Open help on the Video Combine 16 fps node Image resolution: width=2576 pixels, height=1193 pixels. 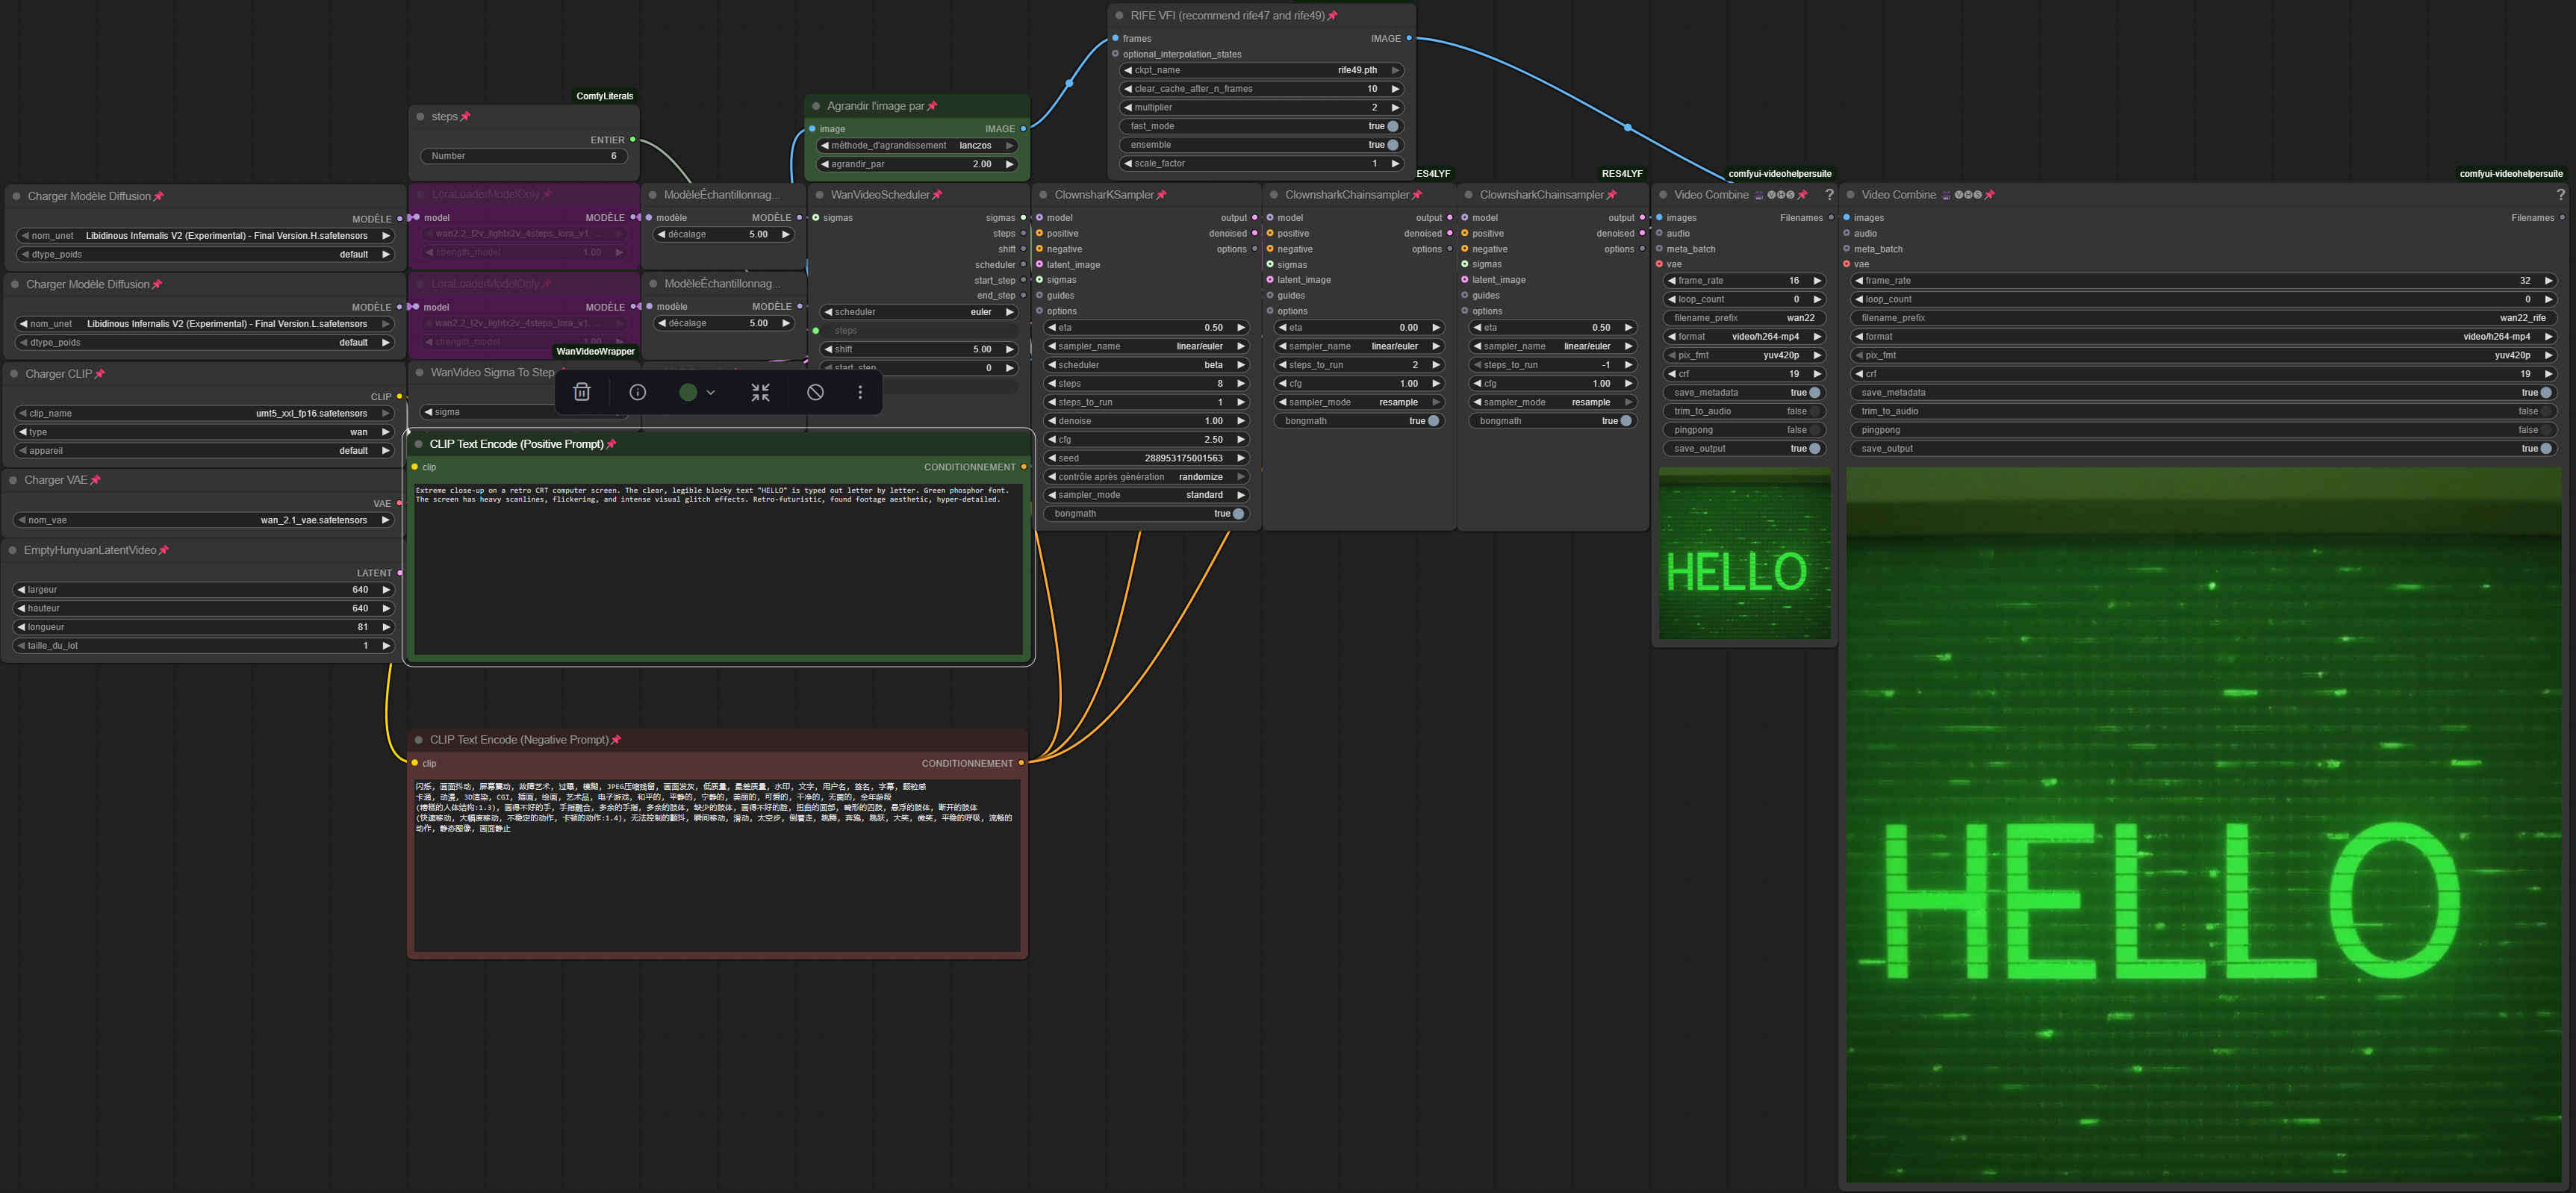pyautogui.click(x=1829, y=195)
